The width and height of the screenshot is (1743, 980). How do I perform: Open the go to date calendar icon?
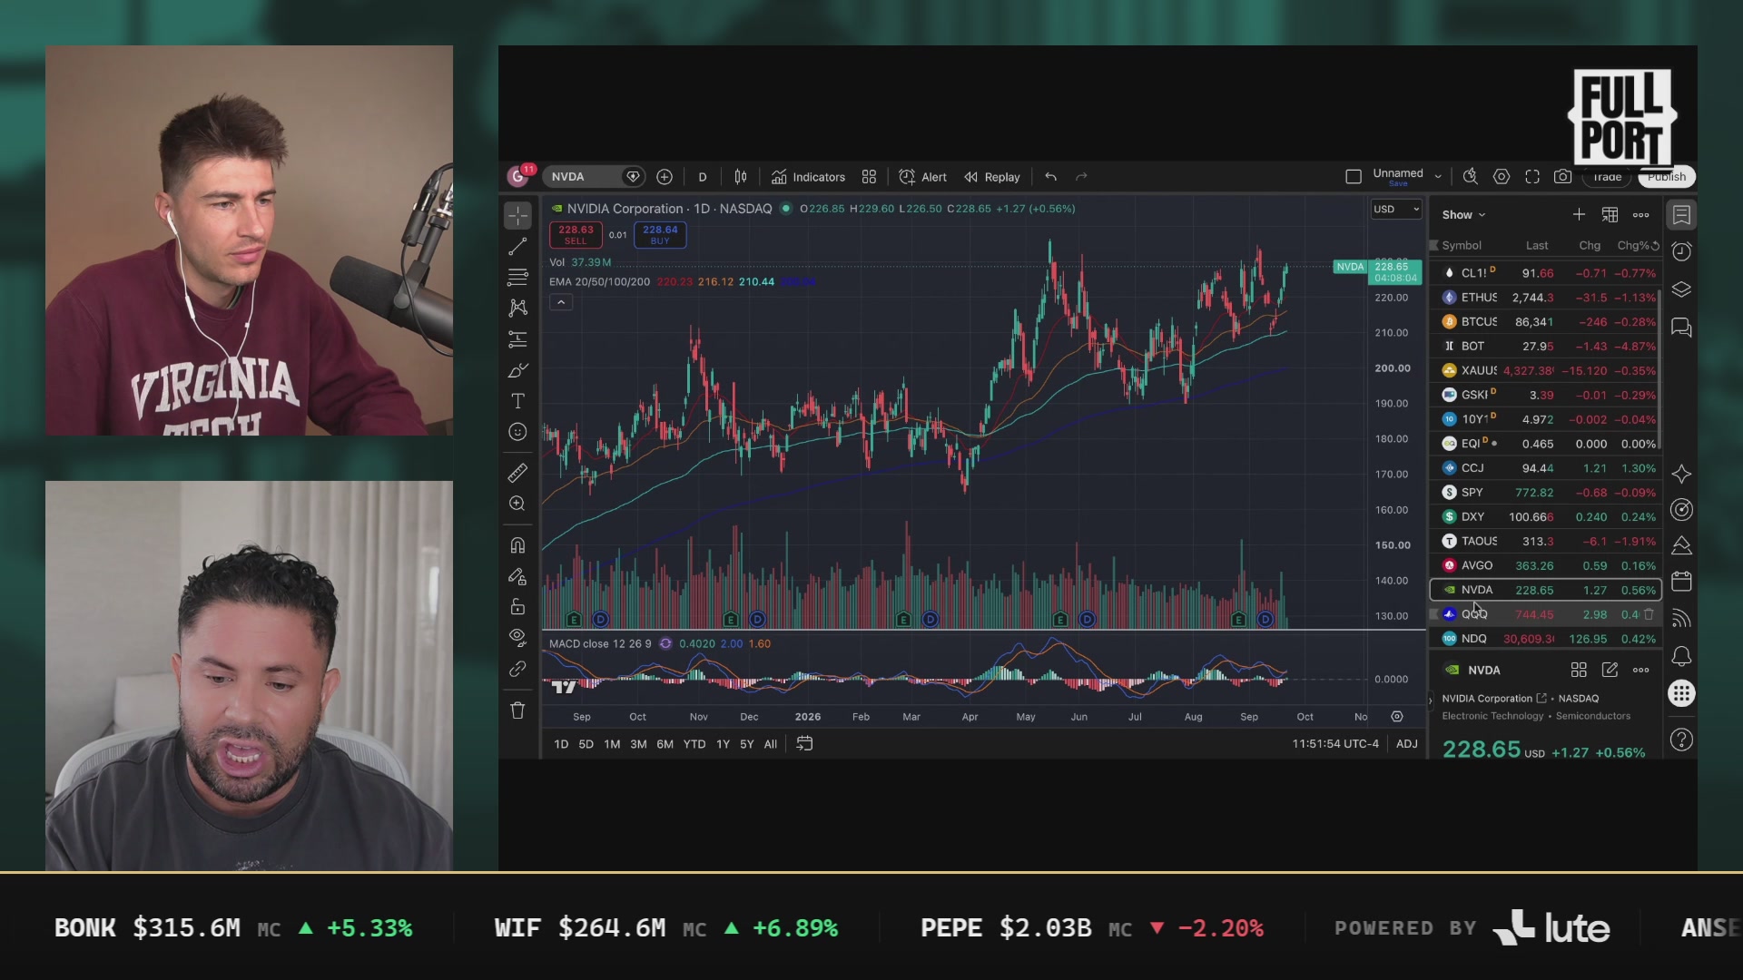(804, 744)
